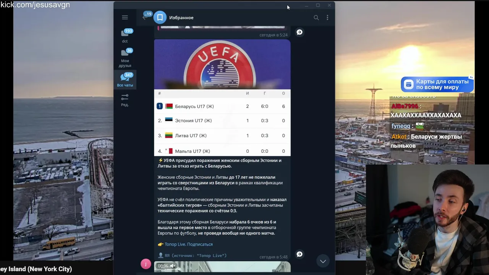Screen dimensions: 489x275
Task: Click the timestamp сегодня в 5:24
Action: (x=273, y=35)
